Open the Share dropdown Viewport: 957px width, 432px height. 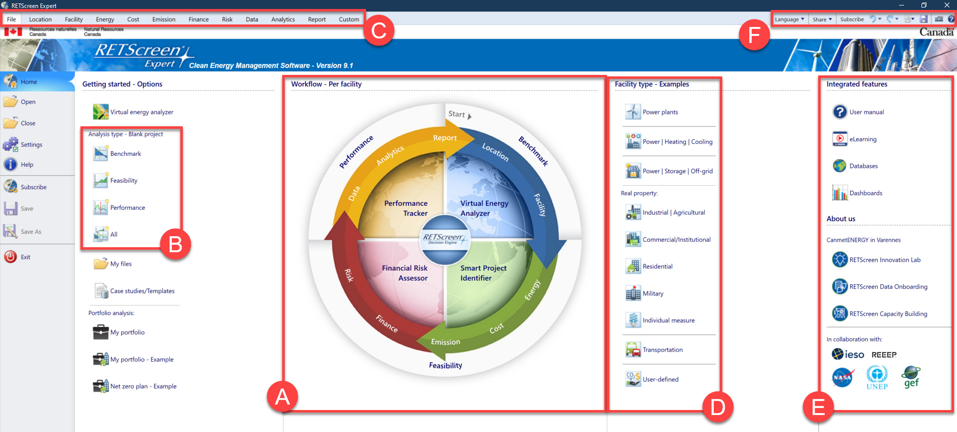tap(822, 19)
